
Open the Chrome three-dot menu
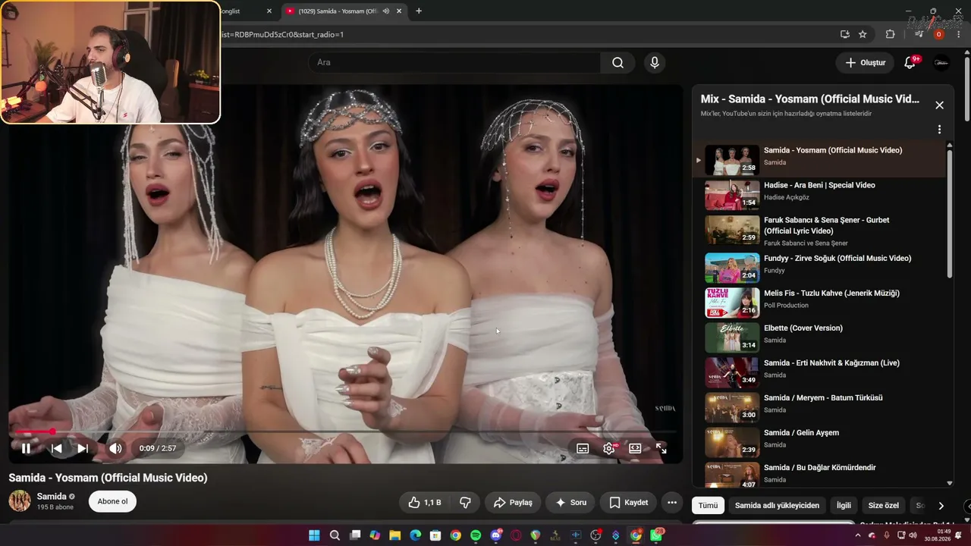pyautogui.click(x=957, y=34)
